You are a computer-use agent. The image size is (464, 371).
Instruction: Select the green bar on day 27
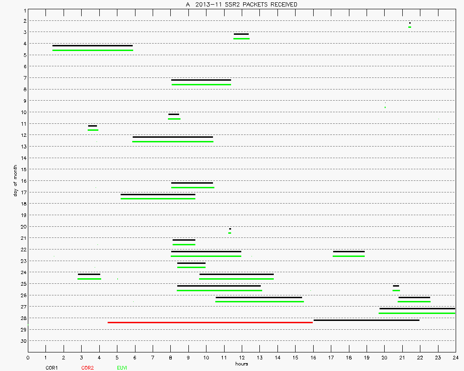coord(417,313)
